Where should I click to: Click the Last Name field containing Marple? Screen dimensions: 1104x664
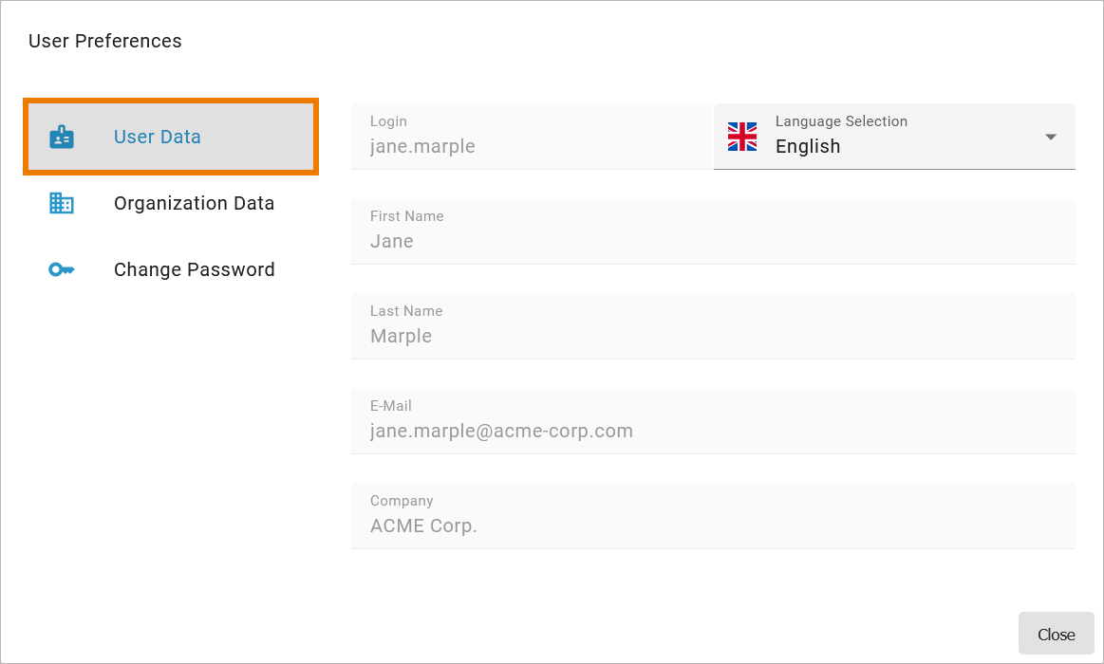point(712,336)
